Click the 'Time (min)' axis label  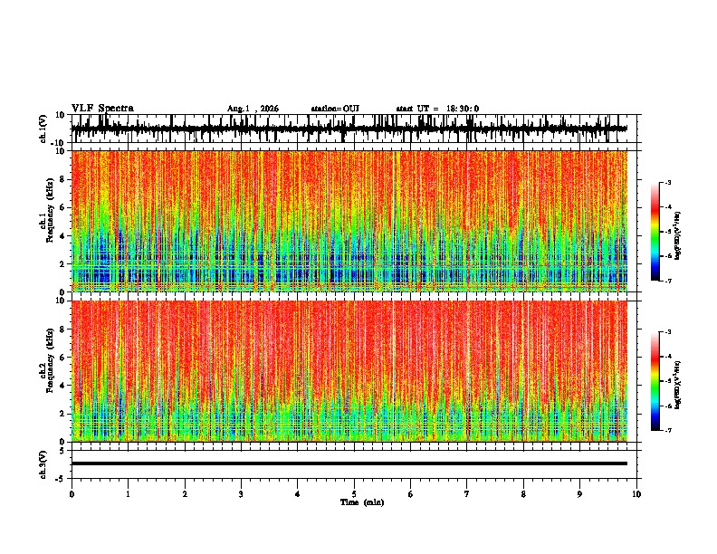(x=362, y=502)
